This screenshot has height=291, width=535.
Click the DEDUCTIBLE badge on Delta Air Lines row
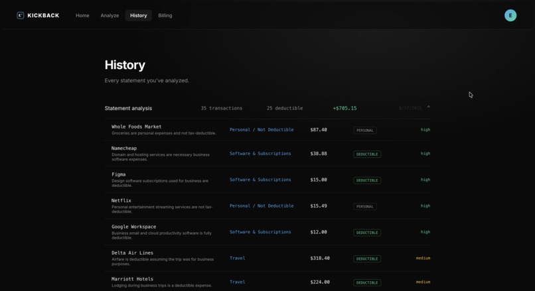367,259
